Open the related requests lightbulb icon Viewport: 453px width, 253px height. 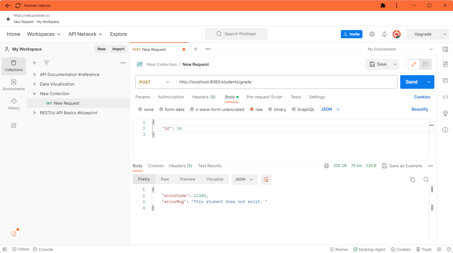click(x=445, y=113)
